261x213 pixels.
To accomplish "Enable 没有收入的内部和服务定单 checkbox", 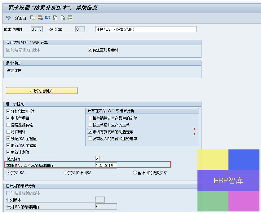I will coord(90,139).
